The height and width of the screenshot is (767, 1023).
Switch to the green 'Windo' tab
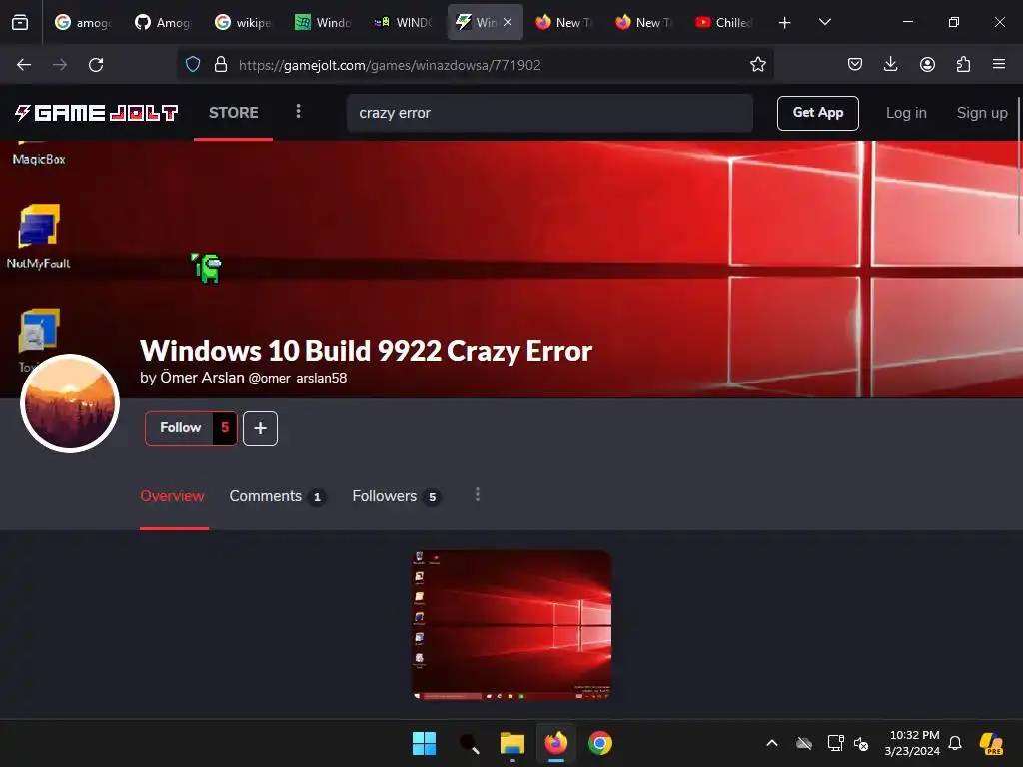tap(323, 22)
